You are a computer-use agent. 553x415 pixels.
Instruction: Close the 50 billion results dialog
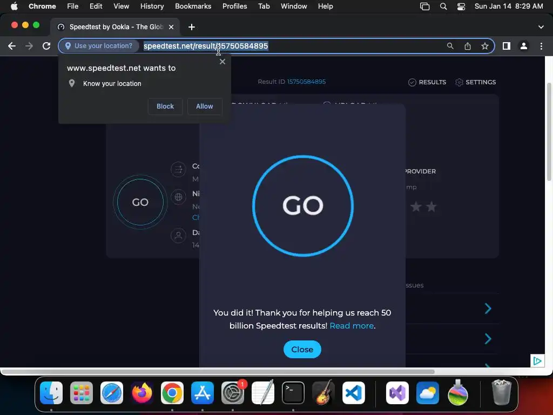point(302,350)
